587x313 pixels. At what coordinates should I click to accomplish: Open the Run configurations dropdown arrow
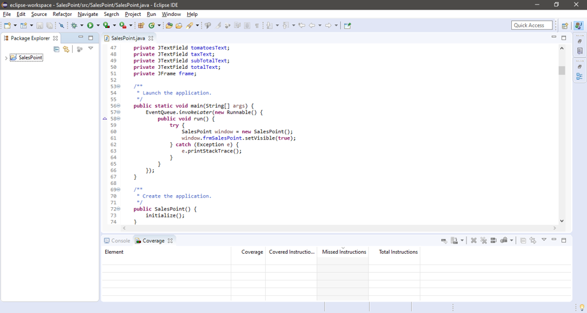(98, 25)
